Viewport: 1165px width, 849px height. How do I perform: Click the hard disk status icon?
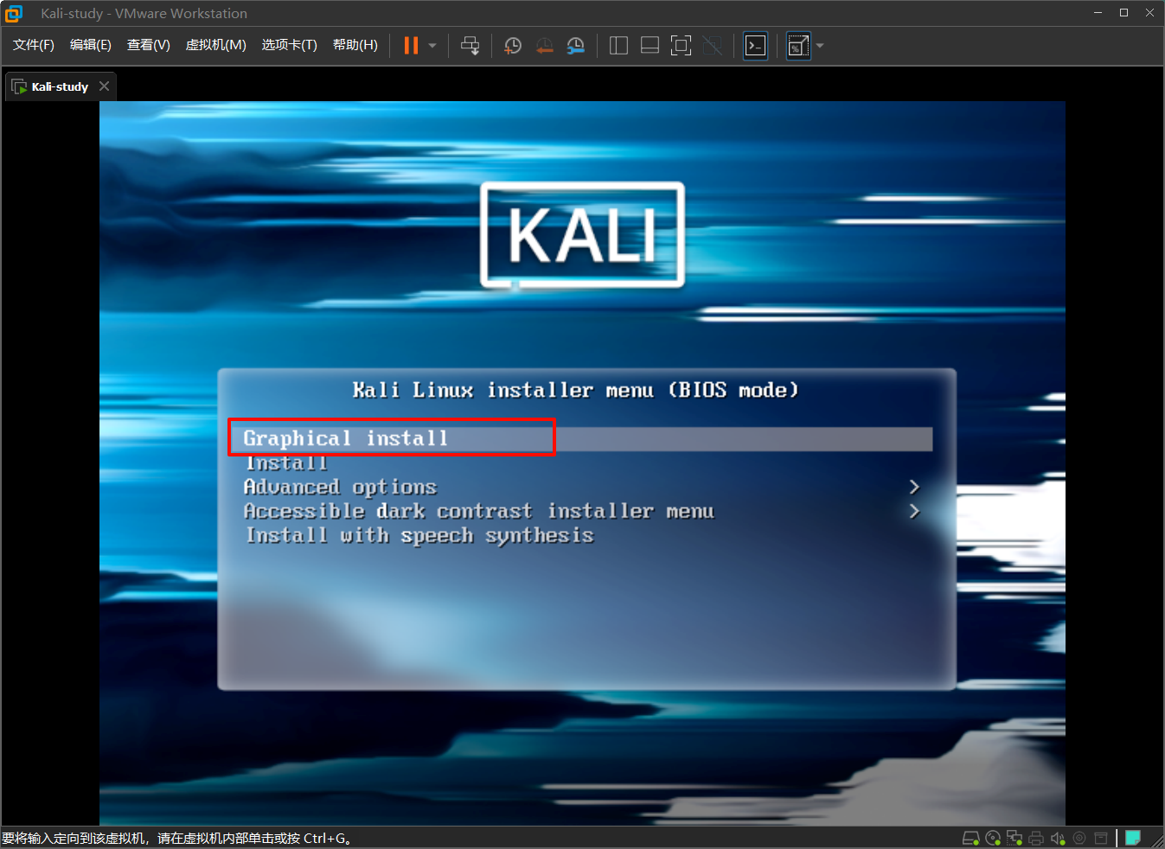(x=970, y=837)
